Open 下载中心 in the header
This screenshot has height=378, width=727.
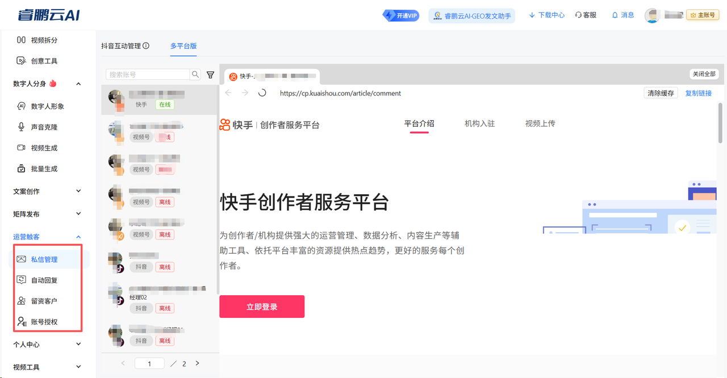pyautogui.click(x=546, y=15)
